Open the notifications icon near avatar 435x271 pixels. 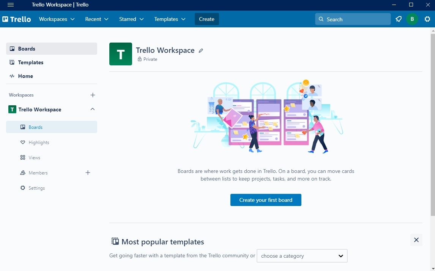point(399,19)
